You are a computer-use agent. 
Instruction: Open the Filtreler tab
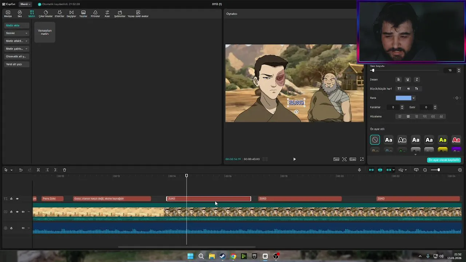click(x=95, y=14)
